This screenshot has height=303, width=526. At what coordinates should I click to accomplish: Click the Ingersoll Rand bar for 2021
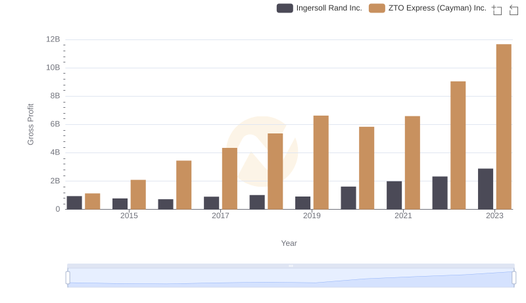[394, 195]
